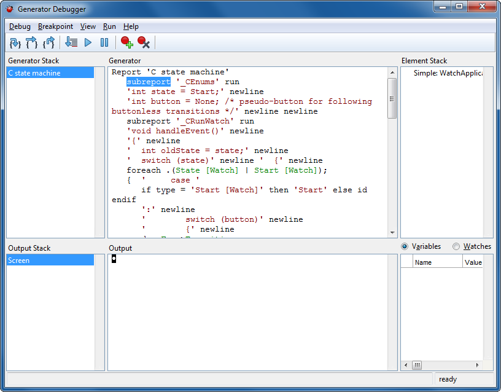The height and width of the screenshot is (392, 501).
Task: Click the highlighted 'subreport' token in Generator
Action: (x=148, y=81)
